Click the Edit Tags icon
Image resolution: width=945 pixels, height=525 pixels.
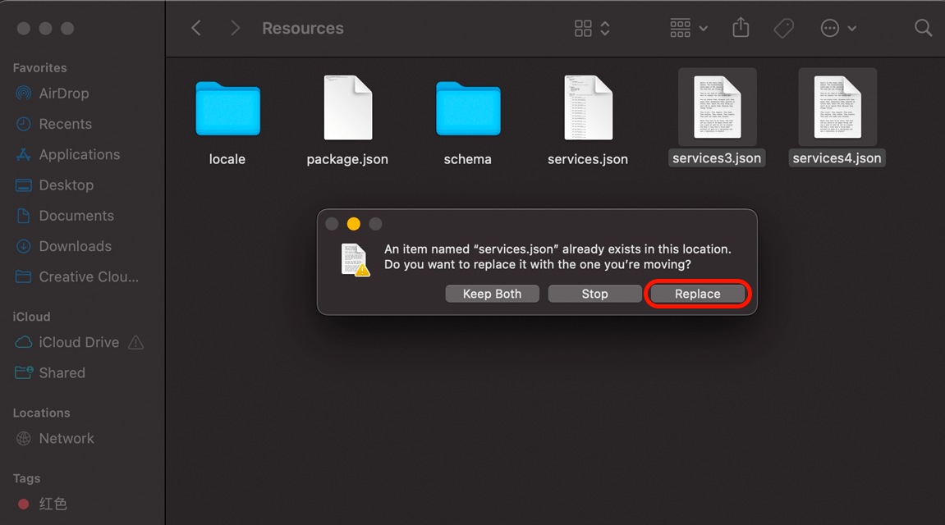tap(783, 28)
